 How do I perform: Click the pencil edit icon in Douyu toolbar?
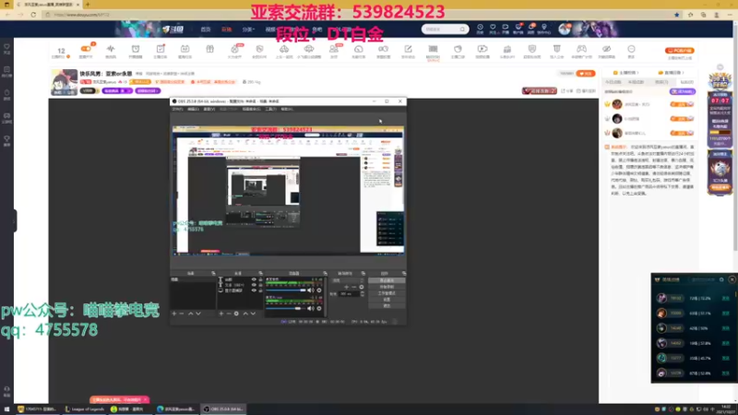tap(408, 49)
